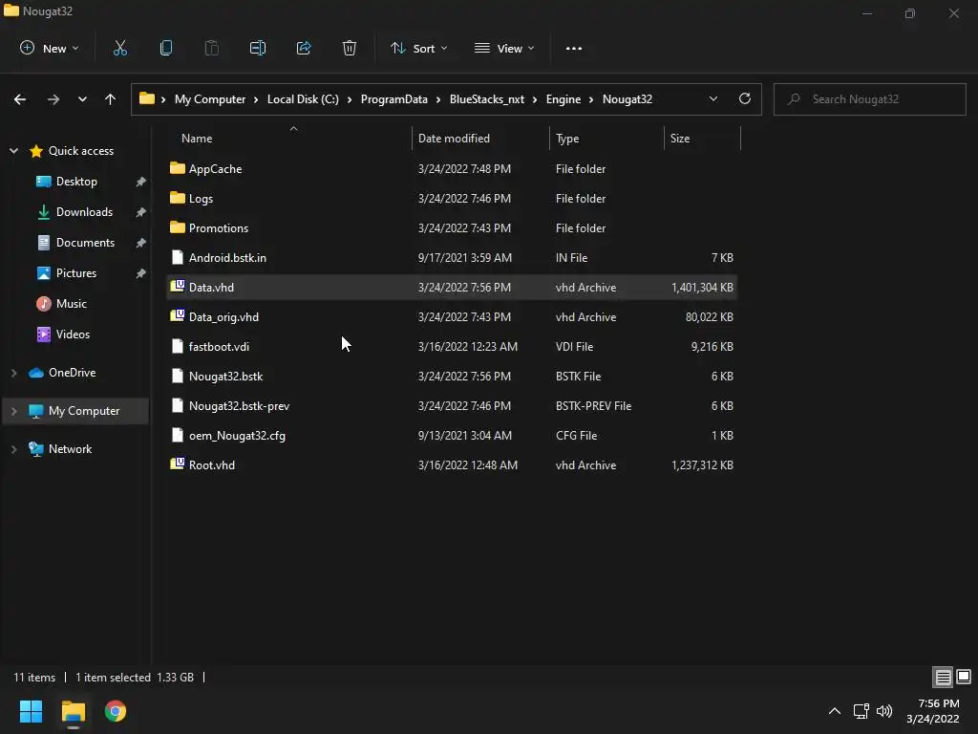The height and width of the screenshot is (734, 978).
Task: Click the Data_orig.vhd archive file icon
Action: (x=177, y=316)
